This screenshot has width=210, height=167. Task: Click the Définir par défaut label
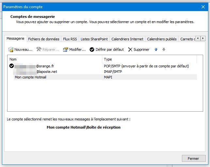tap(110, 49)
